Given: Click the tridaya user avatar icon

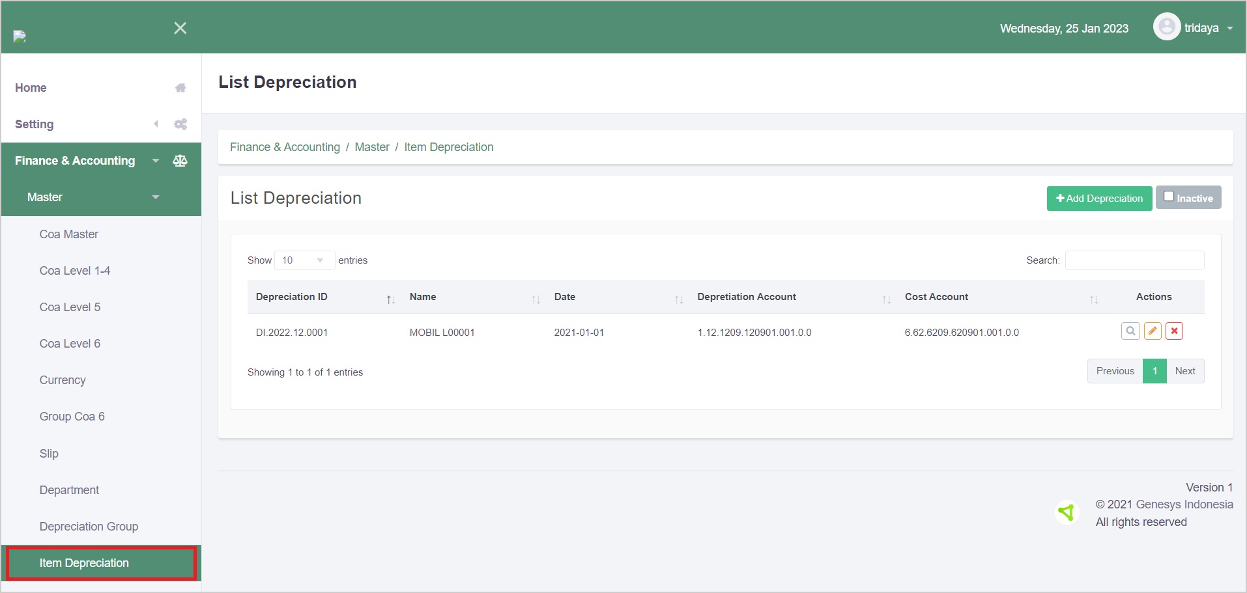Looking at the screenshot, I should click(x=1166, y=27).
